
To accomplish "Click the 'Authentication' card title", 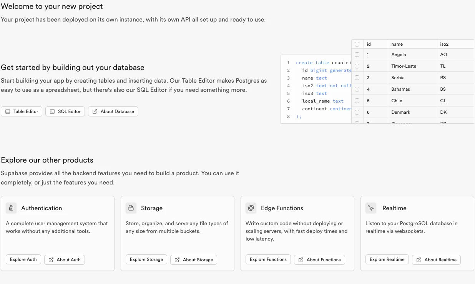I will tap(42, 208).
